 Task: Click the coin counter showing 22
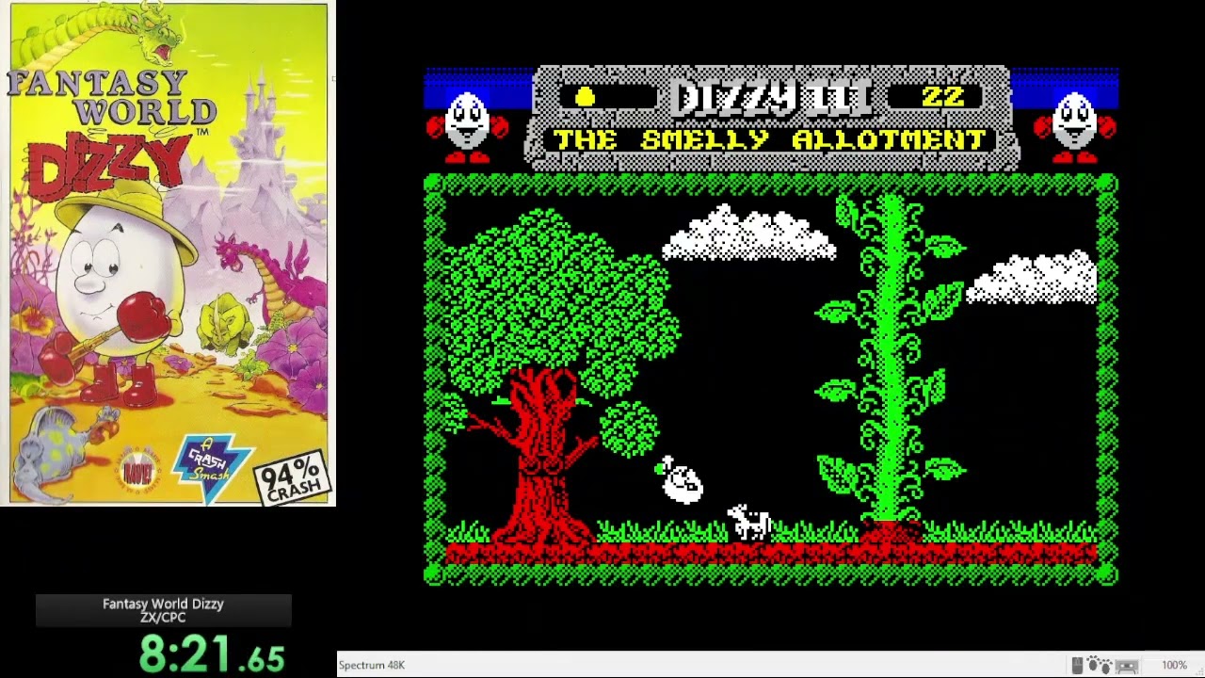(x=942, y=96)
